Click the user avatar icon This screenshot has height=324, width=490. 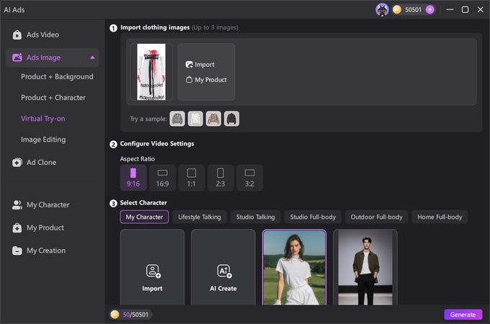[x=382, y=9]
